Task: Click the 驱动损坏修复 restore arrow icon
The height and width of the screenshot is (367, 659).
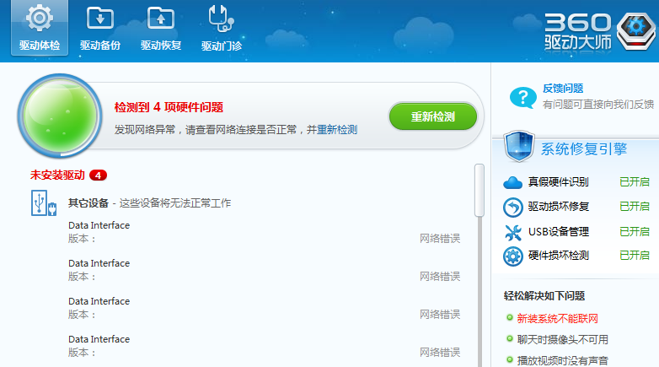Action: [x=512, y=207]
